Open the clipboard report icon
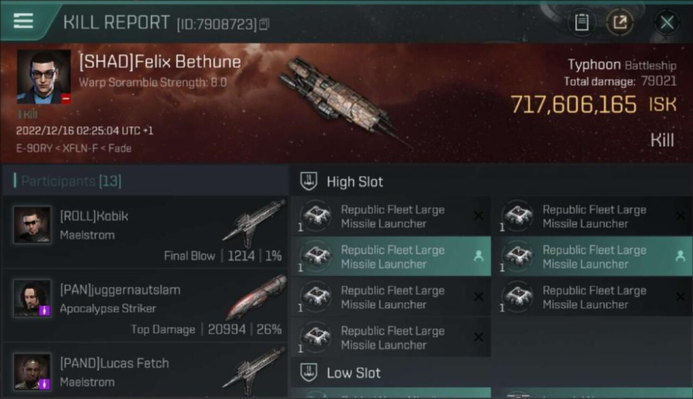Screen dimensions: 693x399 coord(582,22)
